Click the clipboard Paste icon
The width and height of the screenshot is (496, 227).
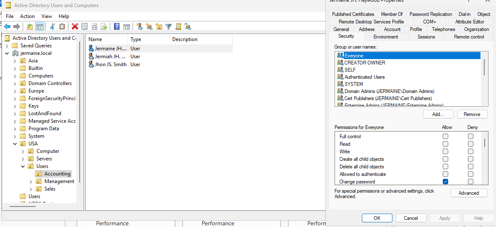coord(62,26)
